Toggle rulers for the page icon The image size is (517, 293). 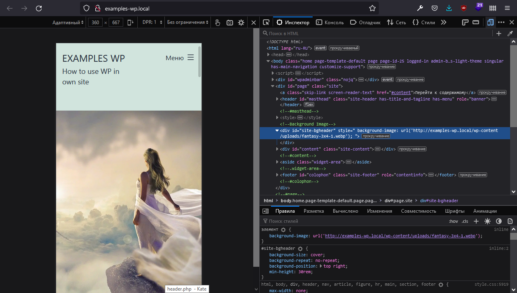tap(465, 22)
